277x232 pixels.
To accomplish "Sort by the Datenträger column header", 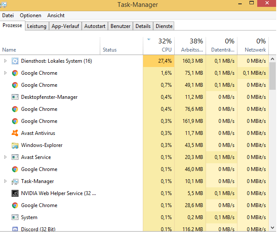I will click(x=222, y=46).
